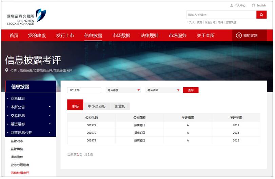Click the 债券 hot keyword link
This screenshot has height=179, width=275.
pos(199,22)
